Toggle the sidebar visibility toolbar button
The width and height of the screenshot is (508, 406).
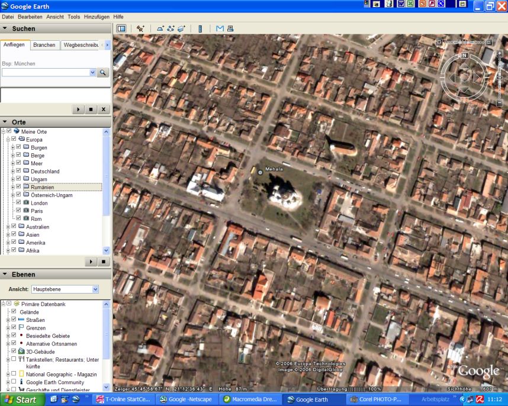tap(121, 28)
